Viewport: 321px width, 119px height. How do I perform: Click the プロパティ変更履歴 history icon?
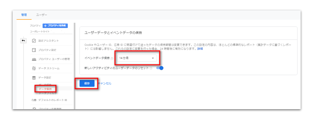pyautogui.click(x=34, y=109)
